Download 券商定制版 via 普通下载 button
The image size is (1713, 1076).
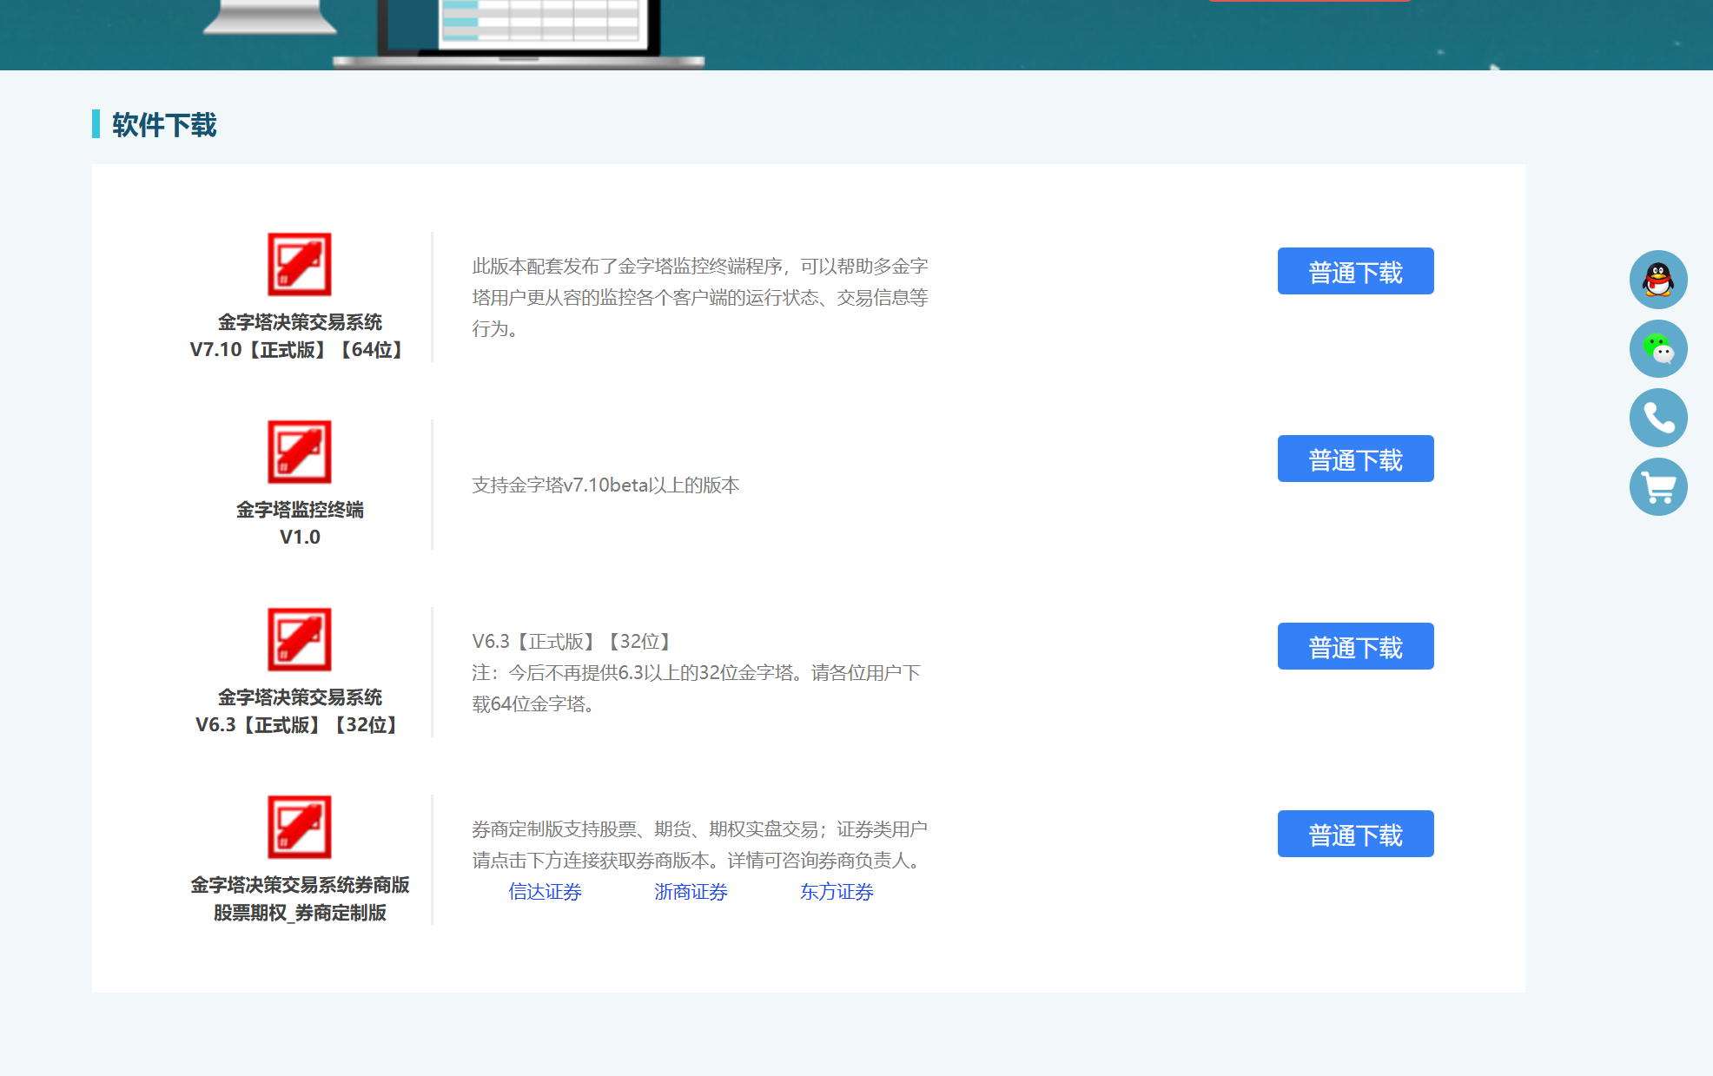[x=1355, y=834]
